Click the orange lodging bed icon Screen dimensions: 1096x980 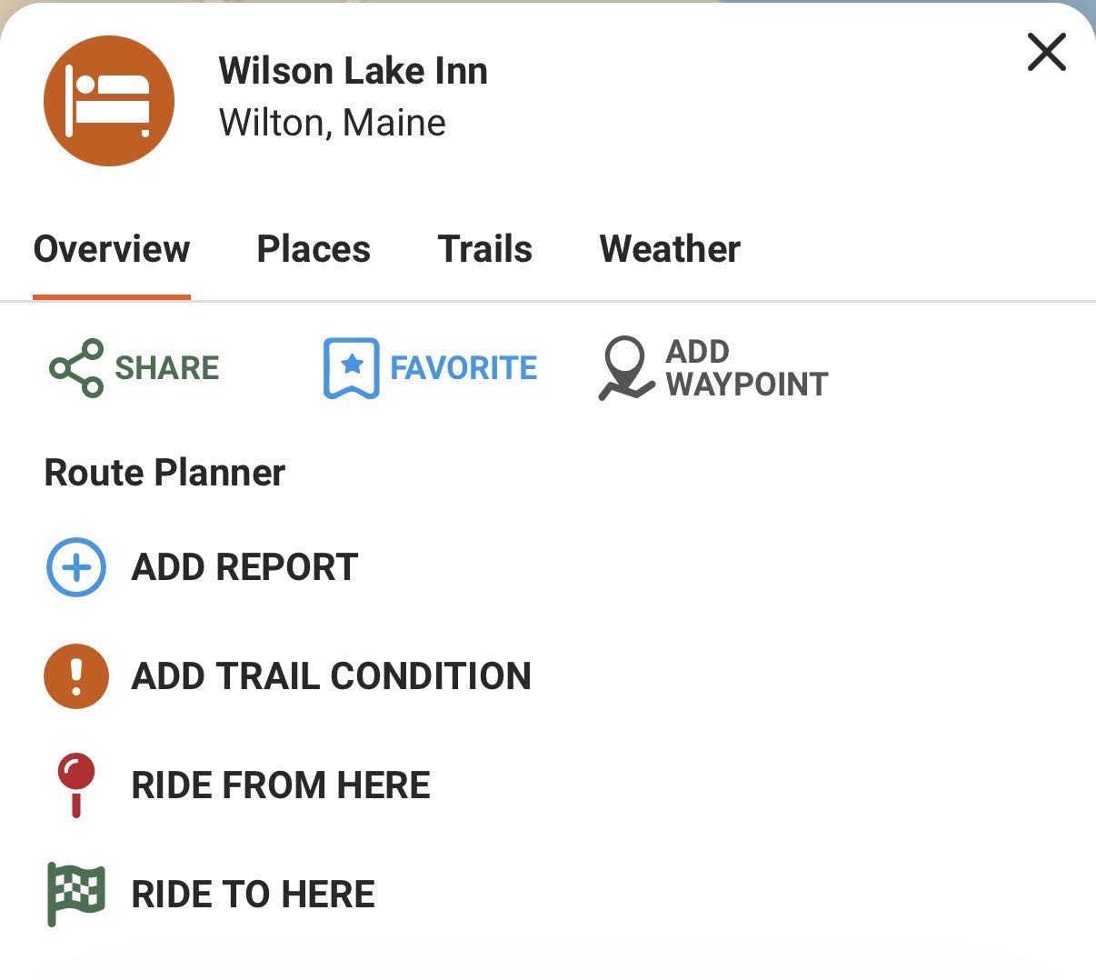click(x=108, y=101)
